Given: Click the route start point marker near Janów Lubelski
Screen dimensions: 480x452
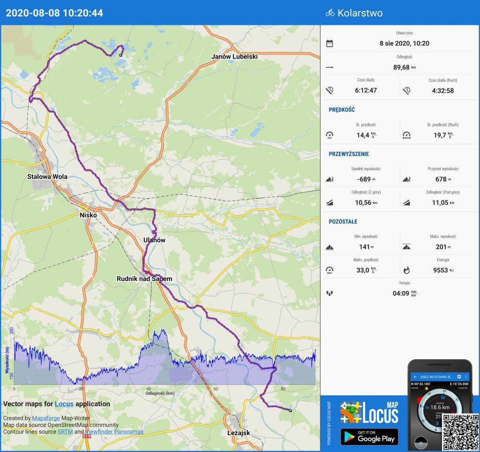Looking at the screenshot, I should (120, 55).
